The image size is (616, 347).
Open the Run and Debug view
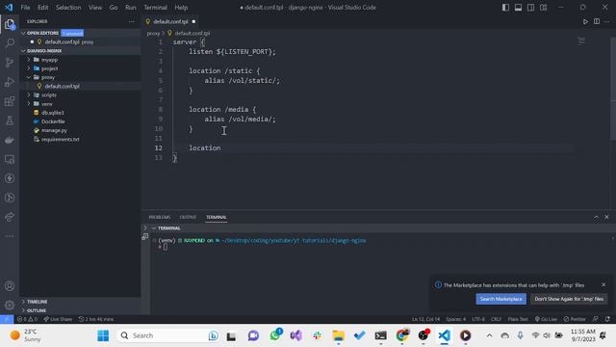10,82
